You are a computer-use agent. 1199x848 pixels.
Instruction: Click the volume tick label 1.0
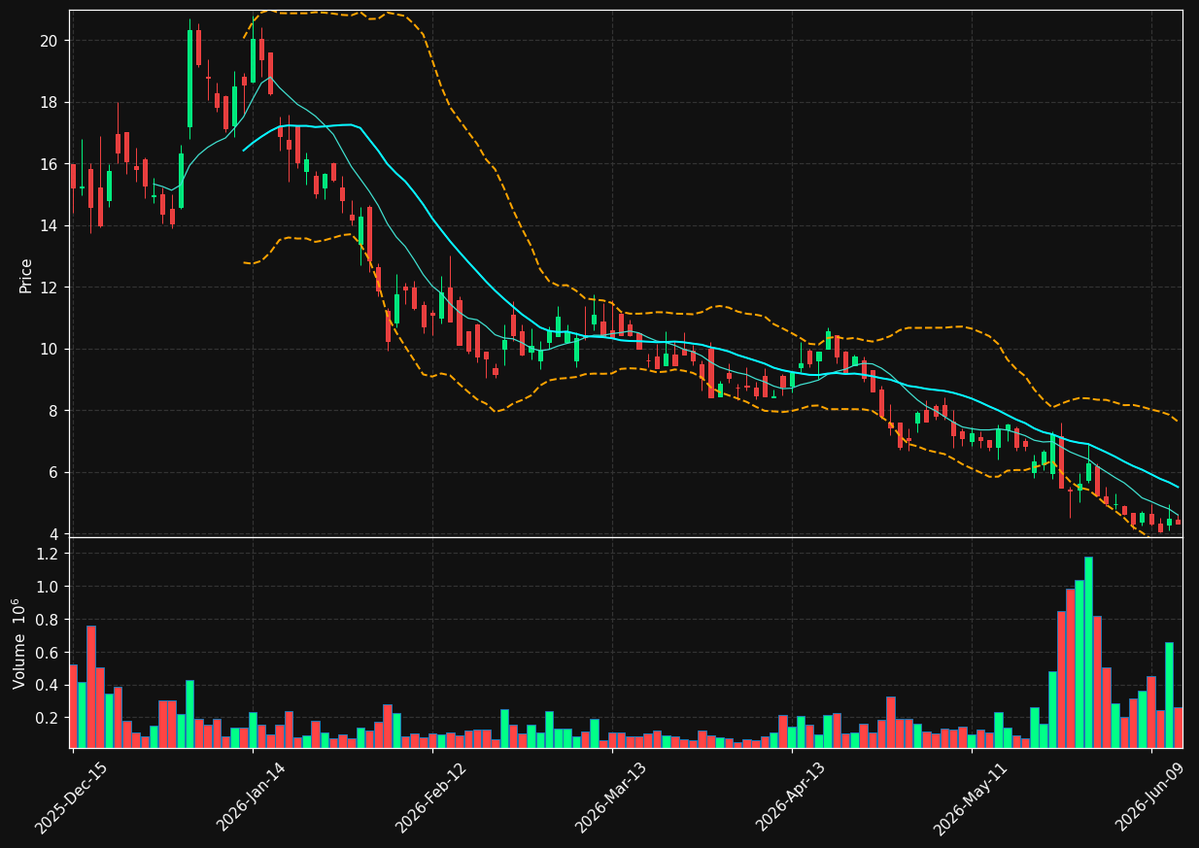[x=48, y=587]
